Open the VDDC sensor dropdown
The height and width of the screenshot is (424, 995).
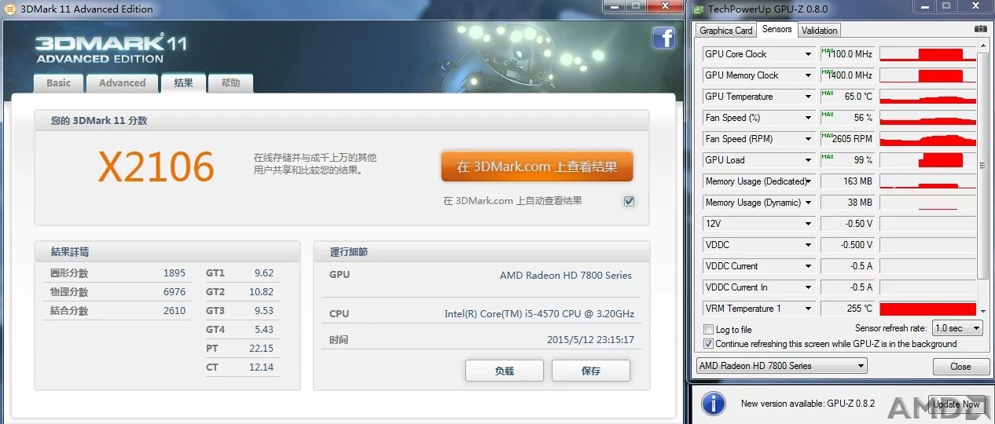pyautogui.click(x=808, y=245)
